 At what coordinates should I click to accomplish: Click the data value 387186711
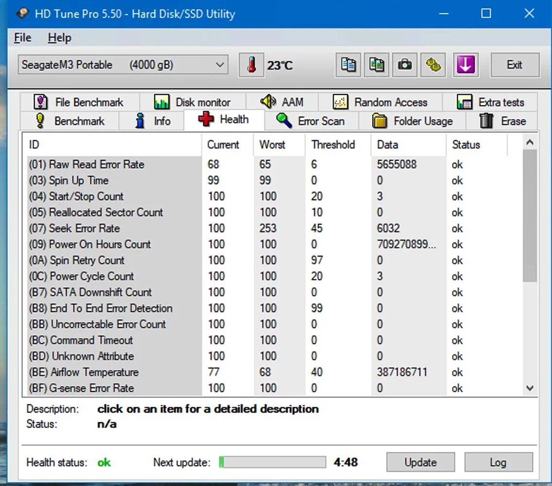(x=402, y=372)
